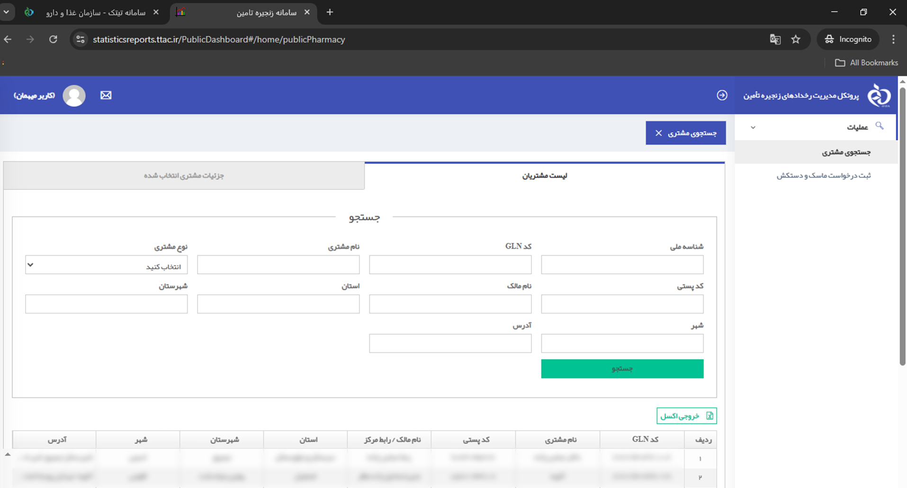Open ثبت درخواست ماسک و دستکش menu item
Screen dimensions: 907x488
click(x=823, y=176)
